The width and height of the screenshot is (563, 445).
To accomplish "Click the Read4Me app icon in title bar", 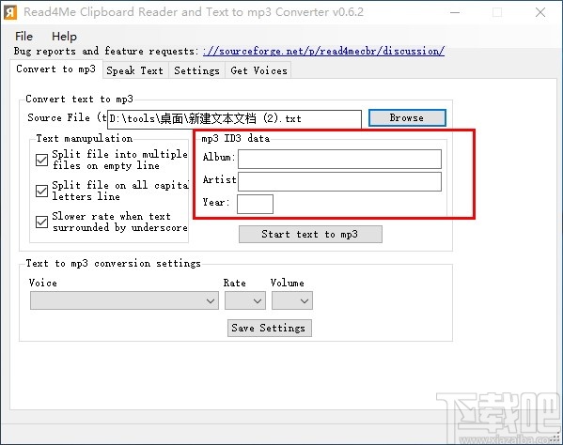I will point(10,12).
